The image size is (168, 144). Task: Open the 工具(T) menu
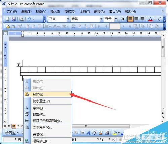85,11
